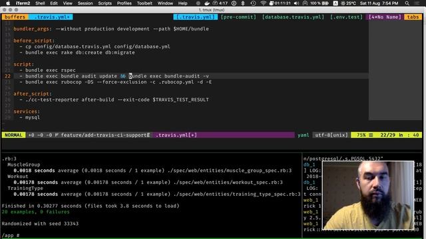This screenshot has width=426, height=239.
Task: Click the '20 examples, 0 failures' line
Action: 35,212
